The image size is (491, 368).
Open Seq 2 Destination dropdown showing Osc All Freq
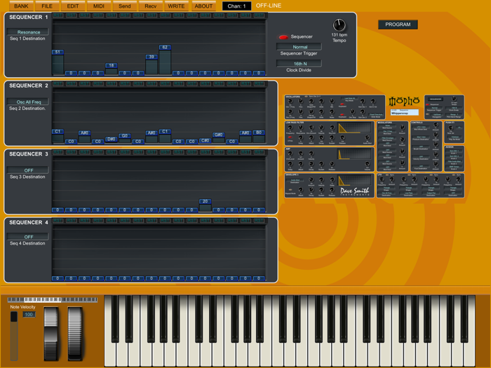[27, 102]
